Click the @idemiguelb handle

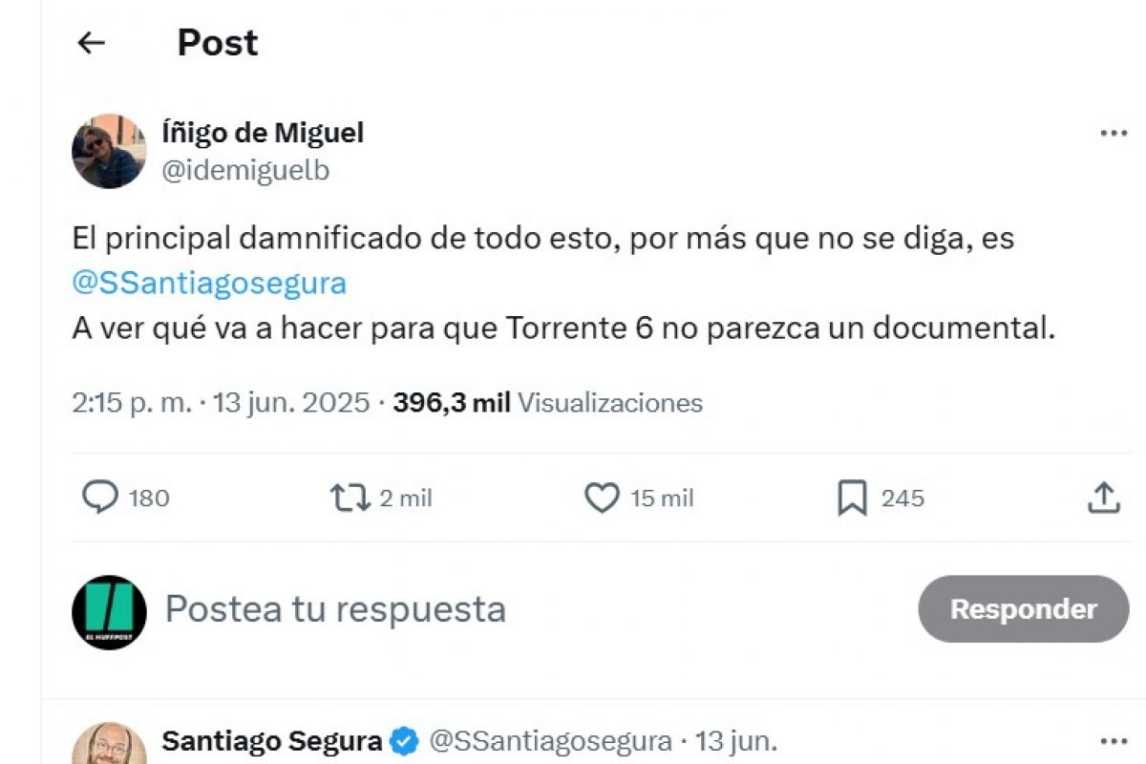pyautogui.click(x=246, y=170)
